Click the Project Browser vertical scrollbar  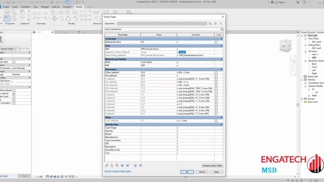pyautogui.click(x=298, y=105)
